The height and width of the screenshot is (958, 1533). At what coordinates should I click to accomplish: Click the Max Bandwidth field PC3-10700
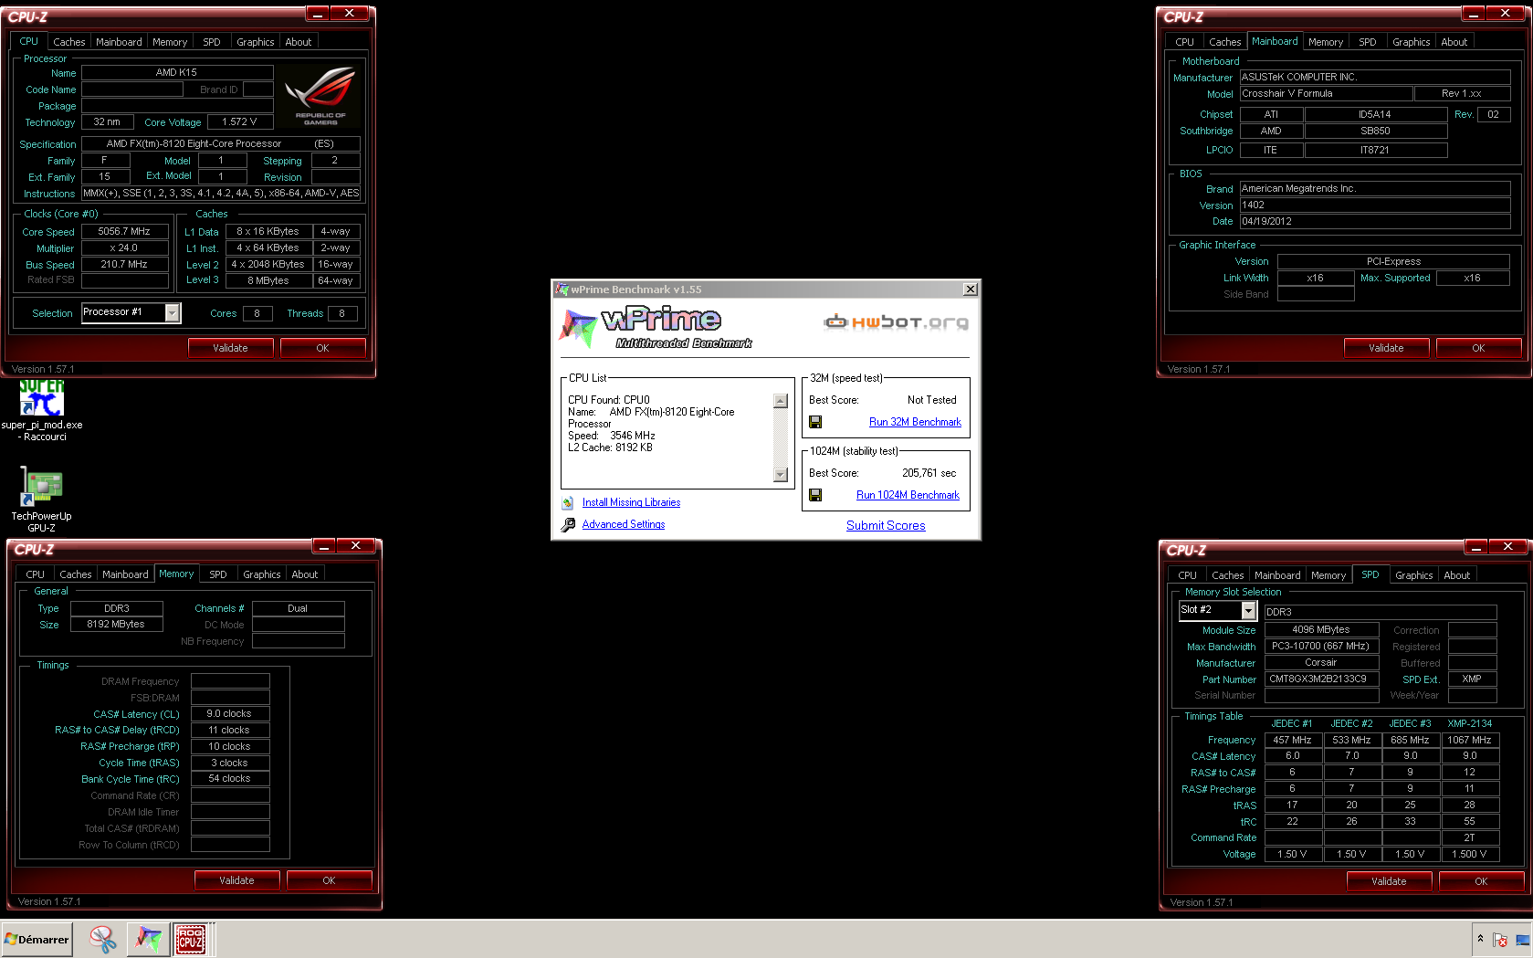click(x=1321, y=647)
